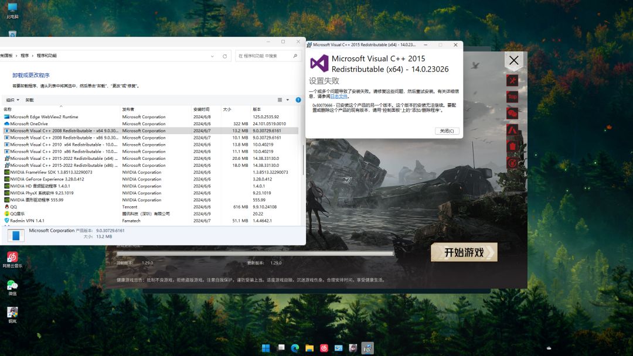Click the Windows Start button on taskbar

[266, 348]
